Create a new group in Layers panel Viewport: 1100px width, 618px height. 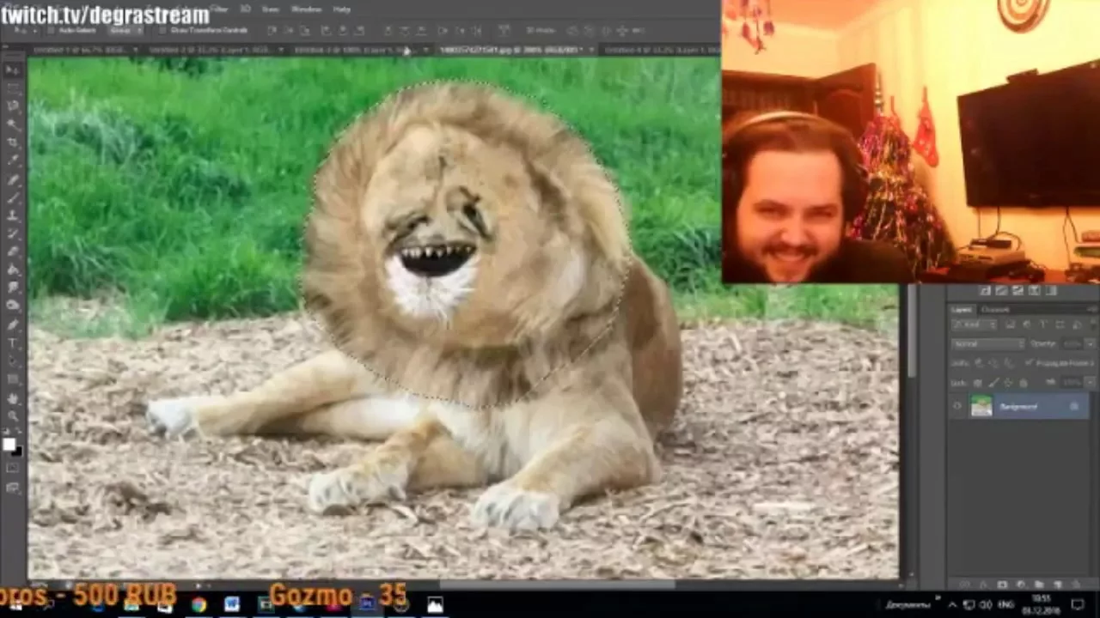pyautogui.click(x=1038, y=585)
